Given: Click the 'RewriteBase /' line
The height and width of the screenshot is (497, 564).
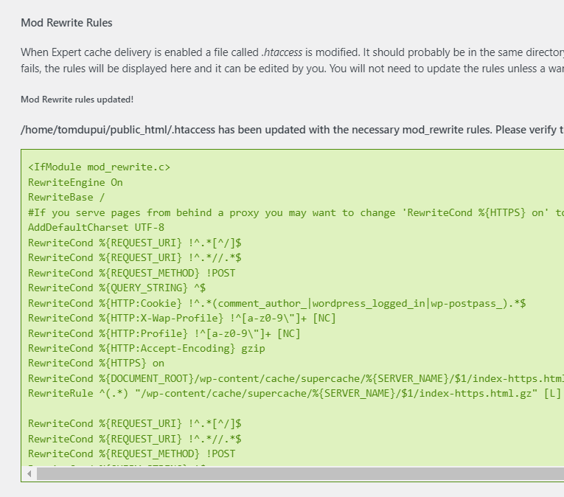Looking at the screenshot, I should coord(66,198).
